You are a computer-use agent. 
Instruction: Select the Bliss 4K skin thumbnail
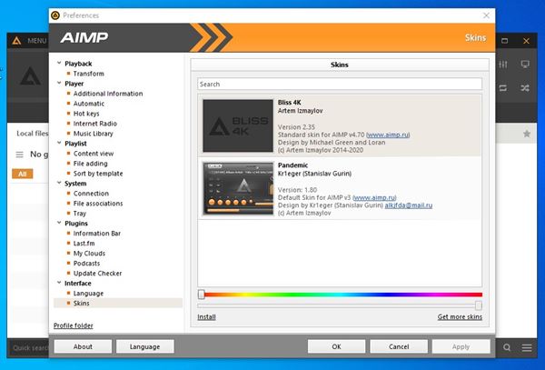[x=238, y=125]
